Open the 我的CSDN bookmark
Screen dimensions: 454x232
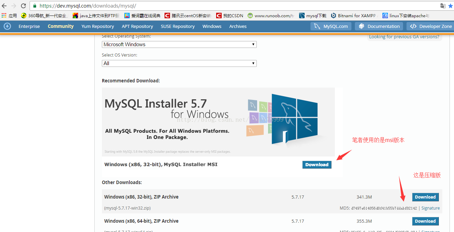click(x=230, y=16)
